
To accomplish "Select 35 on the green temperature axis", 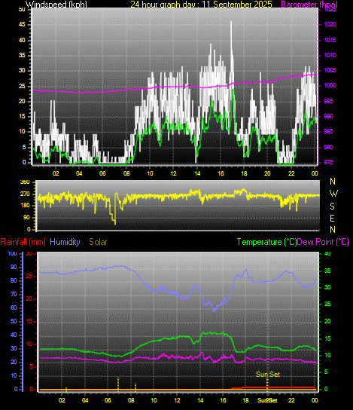I will 327,271.
